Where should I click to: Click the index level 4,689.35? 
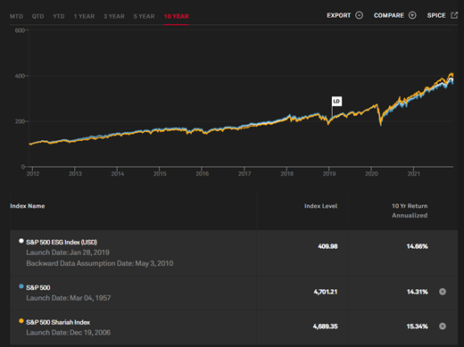pos(326,326)
